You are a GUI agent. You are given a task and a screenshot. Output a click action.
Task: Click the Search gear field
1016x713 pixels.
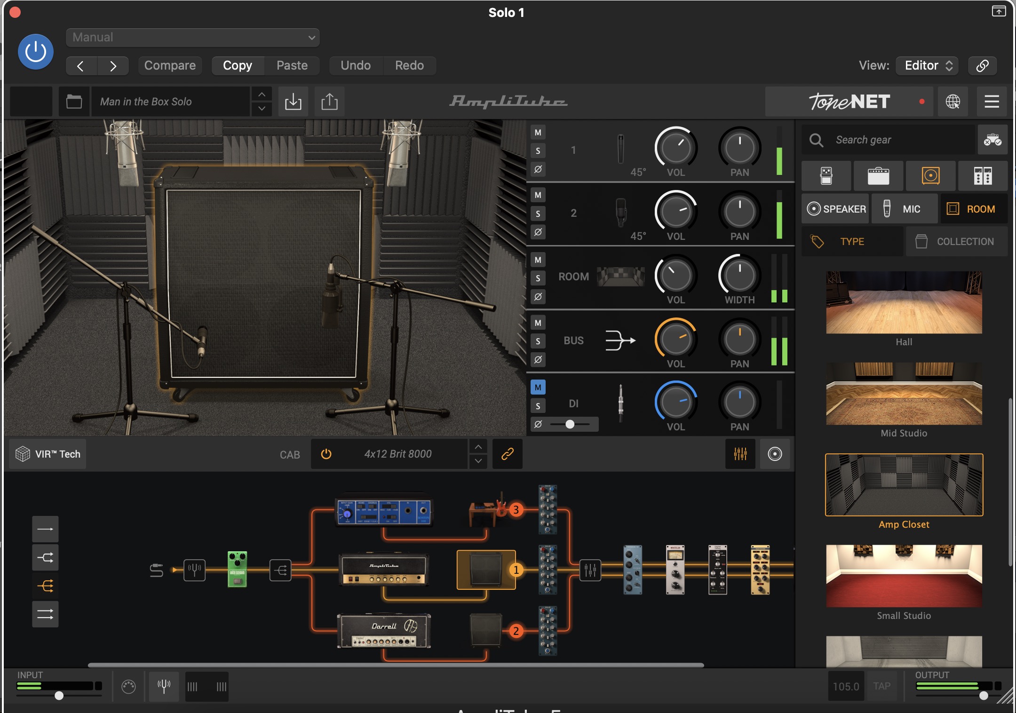pos(888,140)
